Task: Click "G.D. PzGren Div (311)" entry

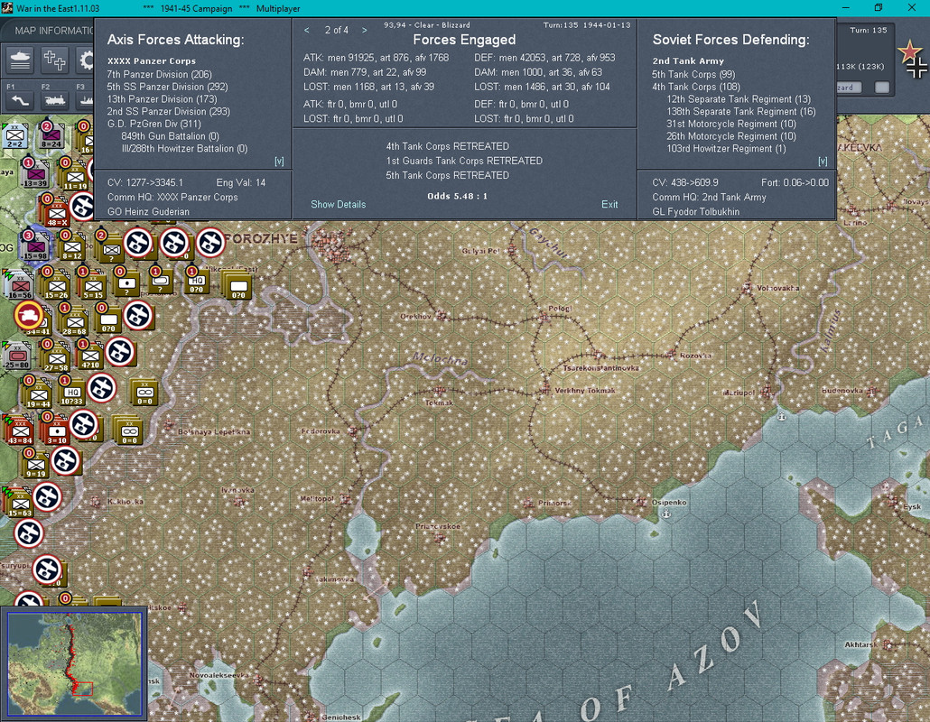Action: [153, 124]
